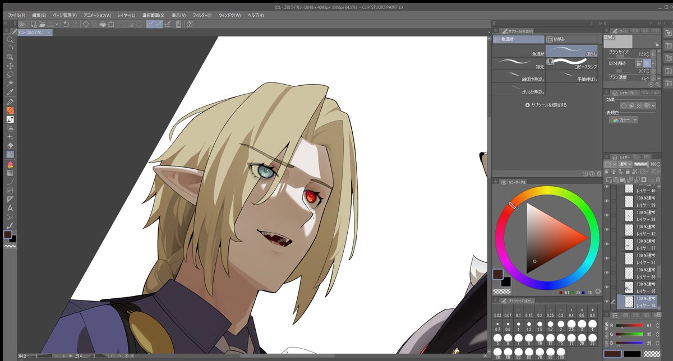The image size is (673, 361).
Task: Click the Undo arrow in command bar
Action: pyautogui.click(x=66, y=24)
